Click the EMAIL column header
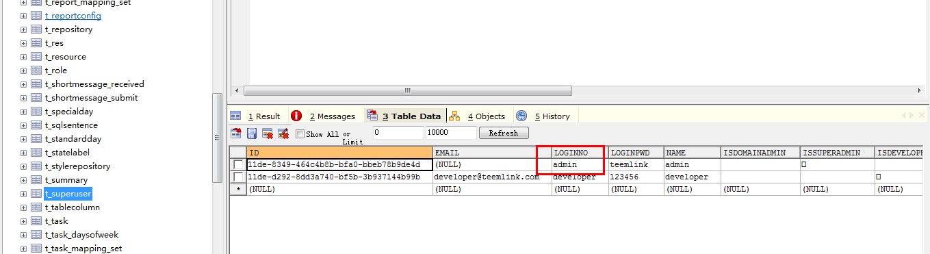Image resolution: width=930 pixels, height=254 pixels. coord(491,153)
